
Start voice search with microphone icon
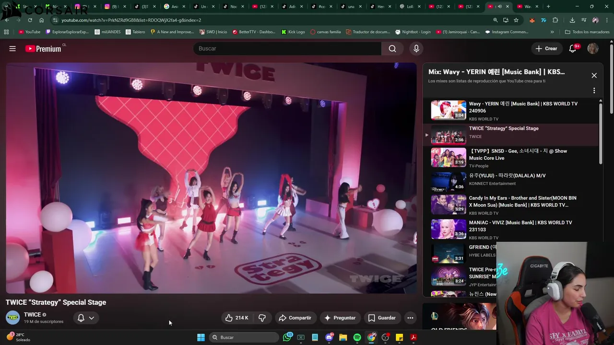[416, 48]
